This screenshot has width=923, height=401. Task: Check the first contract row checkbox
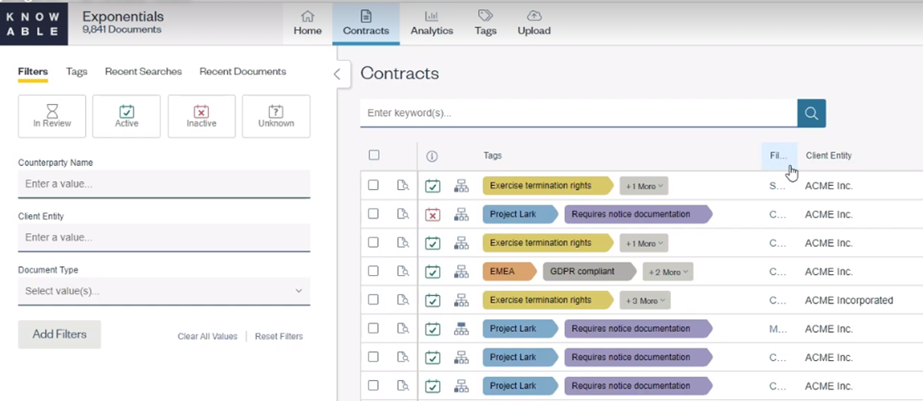(x=374, y=186)
